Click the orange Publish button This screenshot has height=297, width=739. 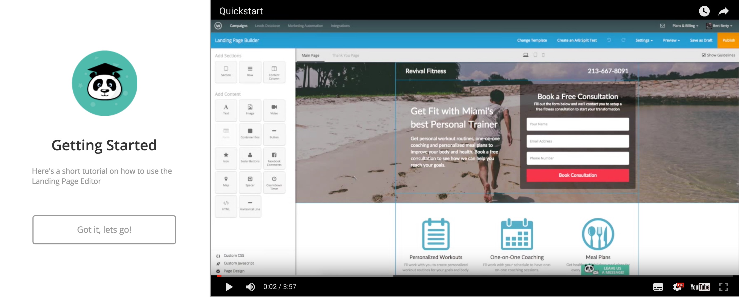[x=728, y=40]
